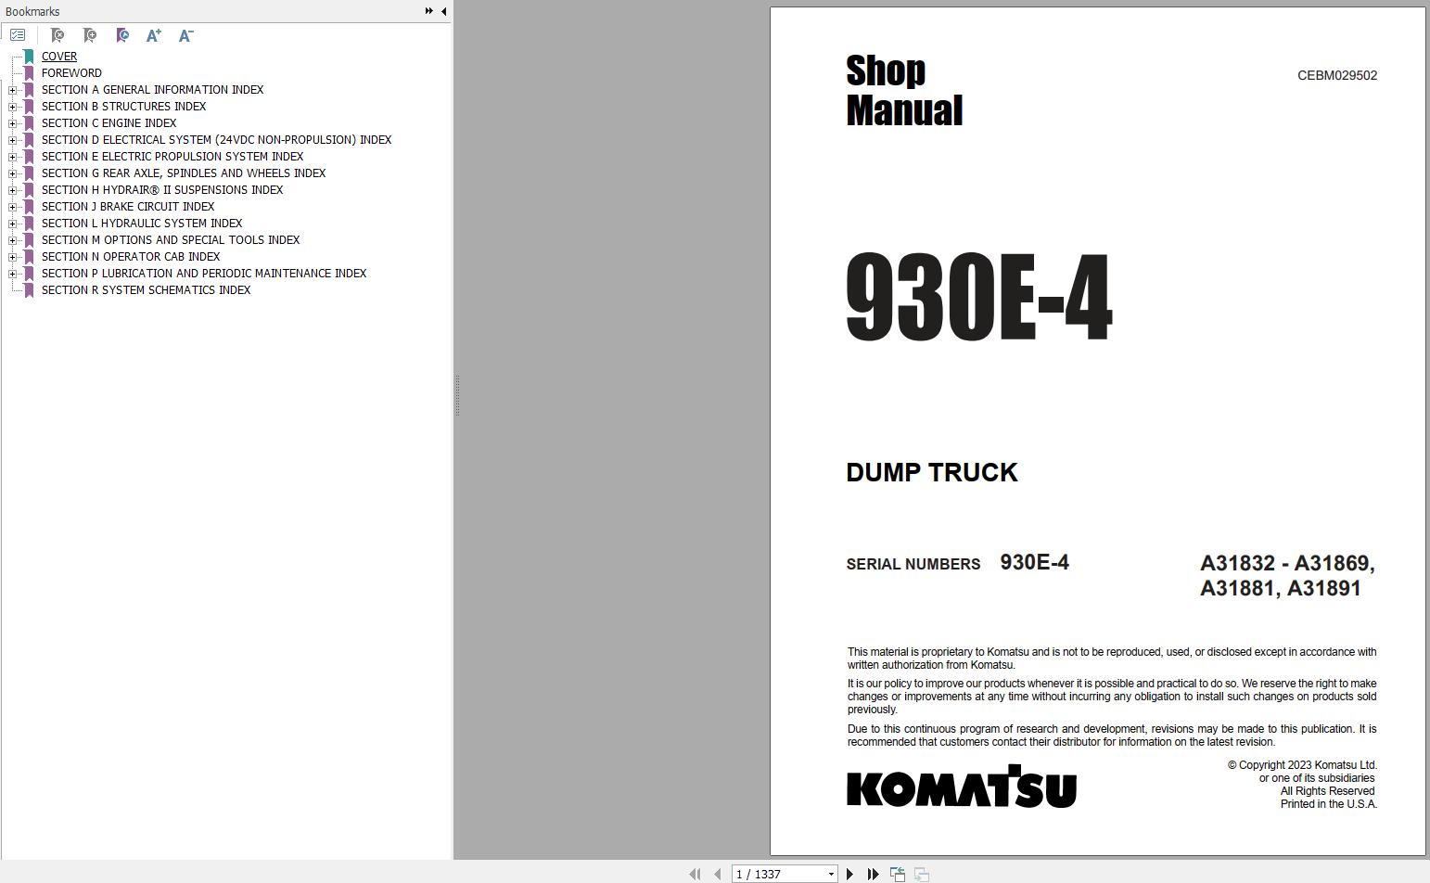Image resolution: width=1430 pixels, height=883 pixels.
Task: Click the double-arrow expand panel icon
Action: [x=429, y=11]
